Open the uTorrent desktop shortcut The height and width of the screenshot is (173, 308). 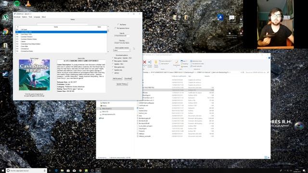pyautogui.click(x=5, y=17)
